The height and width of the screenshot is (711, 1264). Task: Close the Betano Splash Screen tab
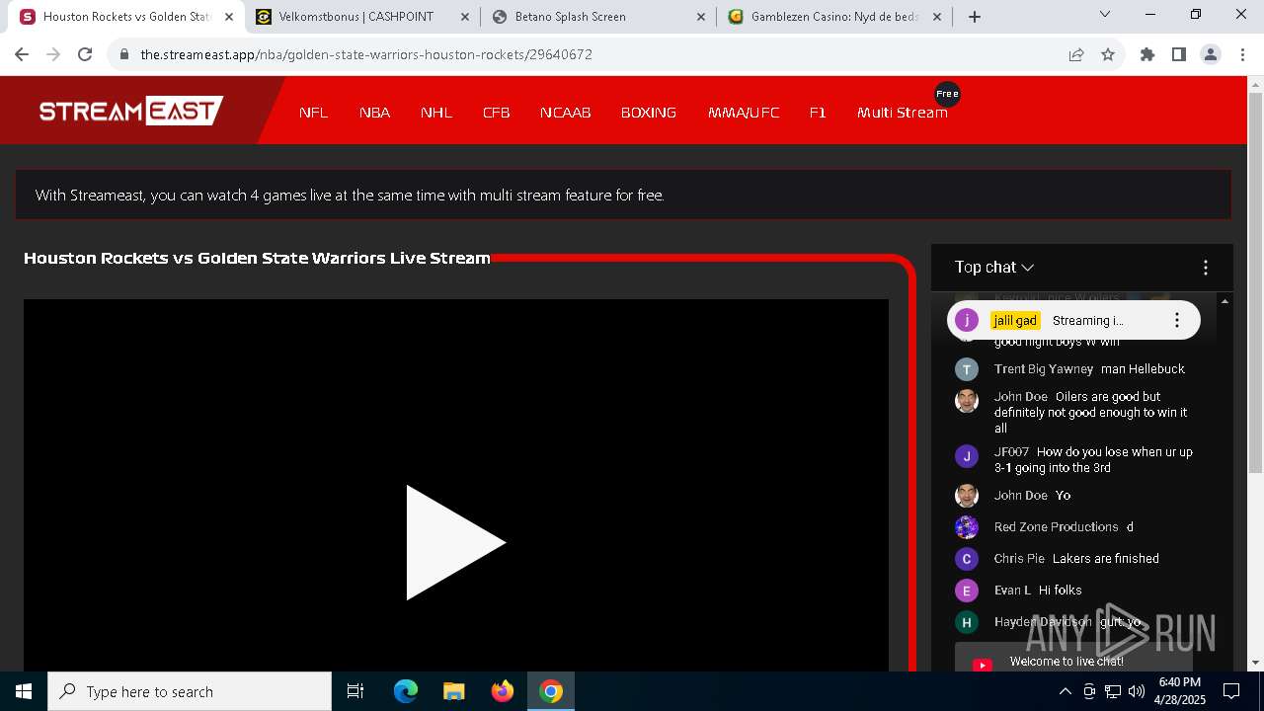pyautogui.click(x=701, y=17)
